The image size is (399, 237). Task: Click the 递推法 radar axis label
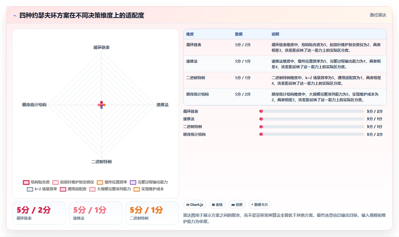point(162,105)
